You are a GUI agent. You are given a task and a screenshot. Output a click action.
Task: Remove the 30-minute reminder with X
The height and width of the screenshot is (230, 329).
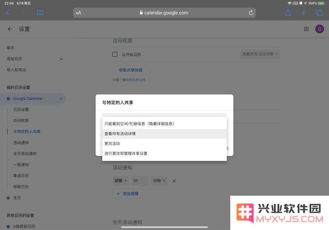click(x=174, y=181)
